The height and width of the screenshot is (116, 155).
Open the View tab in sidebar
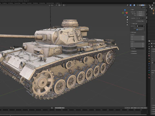(147, 17)
